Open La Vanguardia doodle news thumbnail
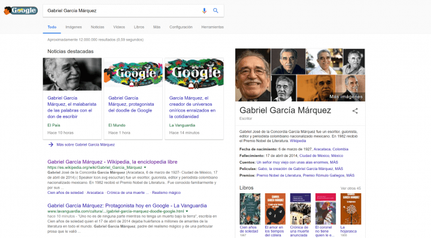The image size is (431, 238). click(x=194, y=74)
